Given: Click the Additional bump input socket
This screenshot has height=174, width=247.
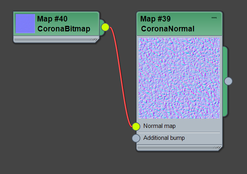Looking at the screenshot, I should point(136,138).
